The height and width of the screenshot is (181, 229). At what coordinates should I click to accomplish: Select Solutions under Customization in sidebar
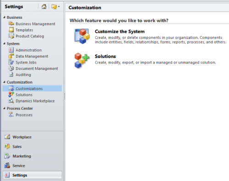24,95
